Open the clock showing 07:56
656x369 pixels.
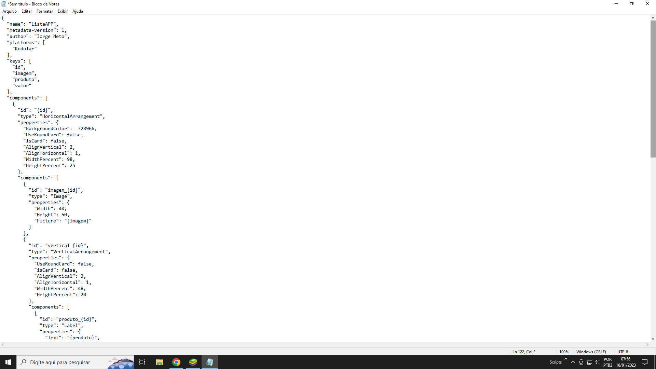pos(626,362)
